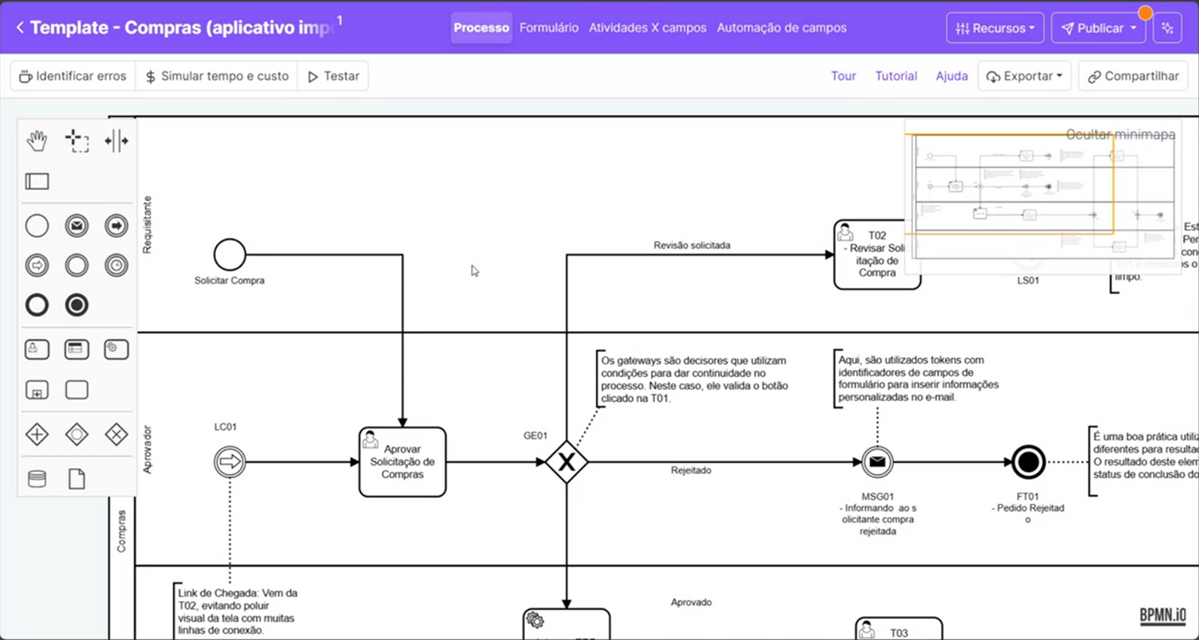Choose the message event in palette
Screen dimensions: 1199x640
click(x=76, y=226)
